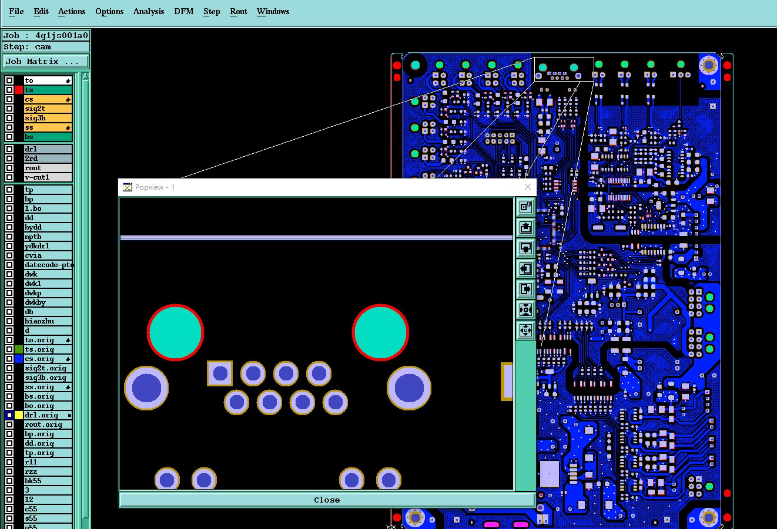777x529 pixels.
Task: Zoom in Popview using inward-arrows icon
Action: [x=525, y=309]
